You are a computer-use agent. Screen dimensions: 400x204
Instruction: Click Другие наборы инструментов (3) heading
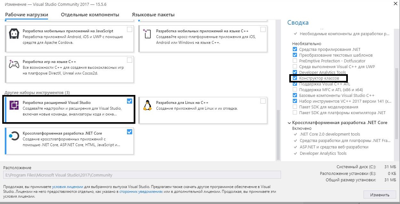point(37,93)
